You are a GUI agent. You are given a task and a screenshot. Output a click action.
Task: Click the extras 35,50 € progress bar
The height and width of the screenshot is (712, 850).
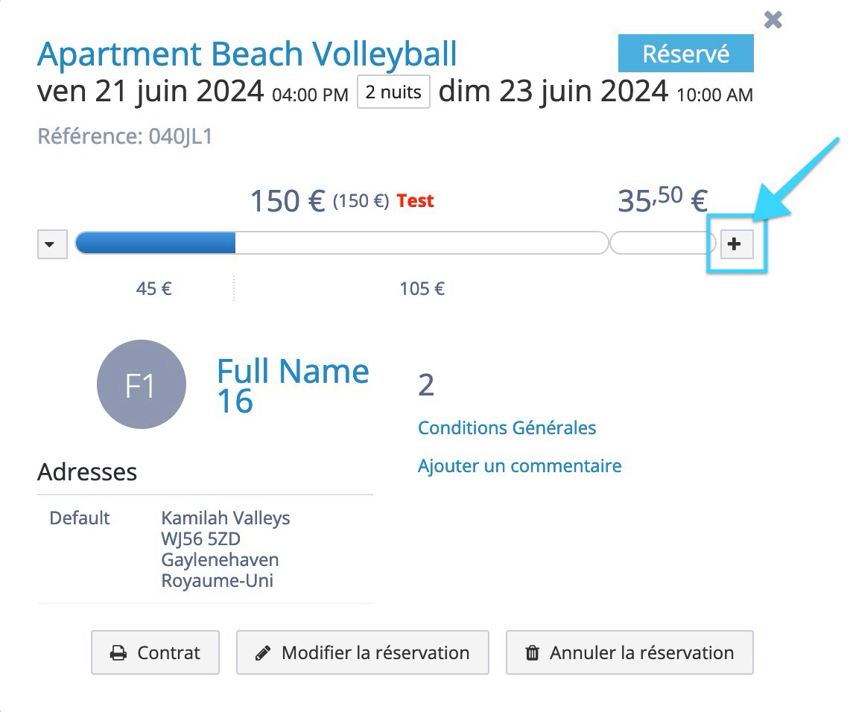point(662,243)
